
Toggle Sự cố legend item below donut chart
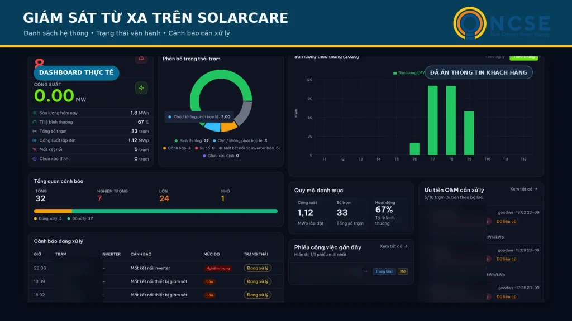pos(204,148)
